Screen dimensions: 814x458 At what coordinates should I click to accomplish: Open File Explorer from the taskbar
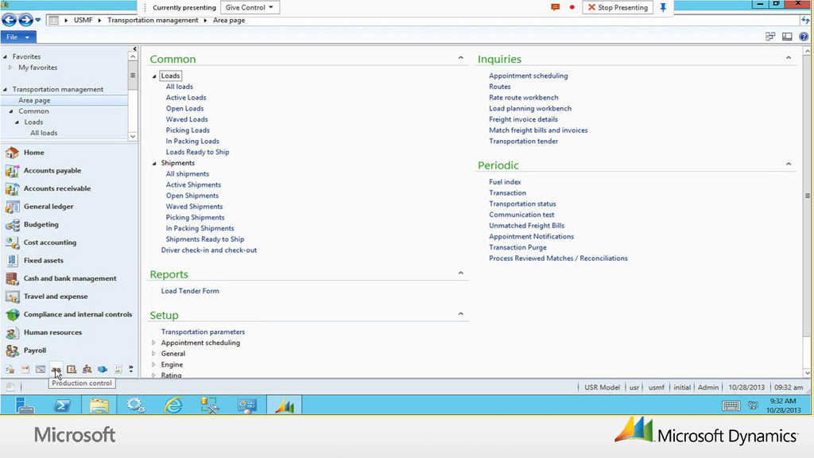click(x=99, y=405)
